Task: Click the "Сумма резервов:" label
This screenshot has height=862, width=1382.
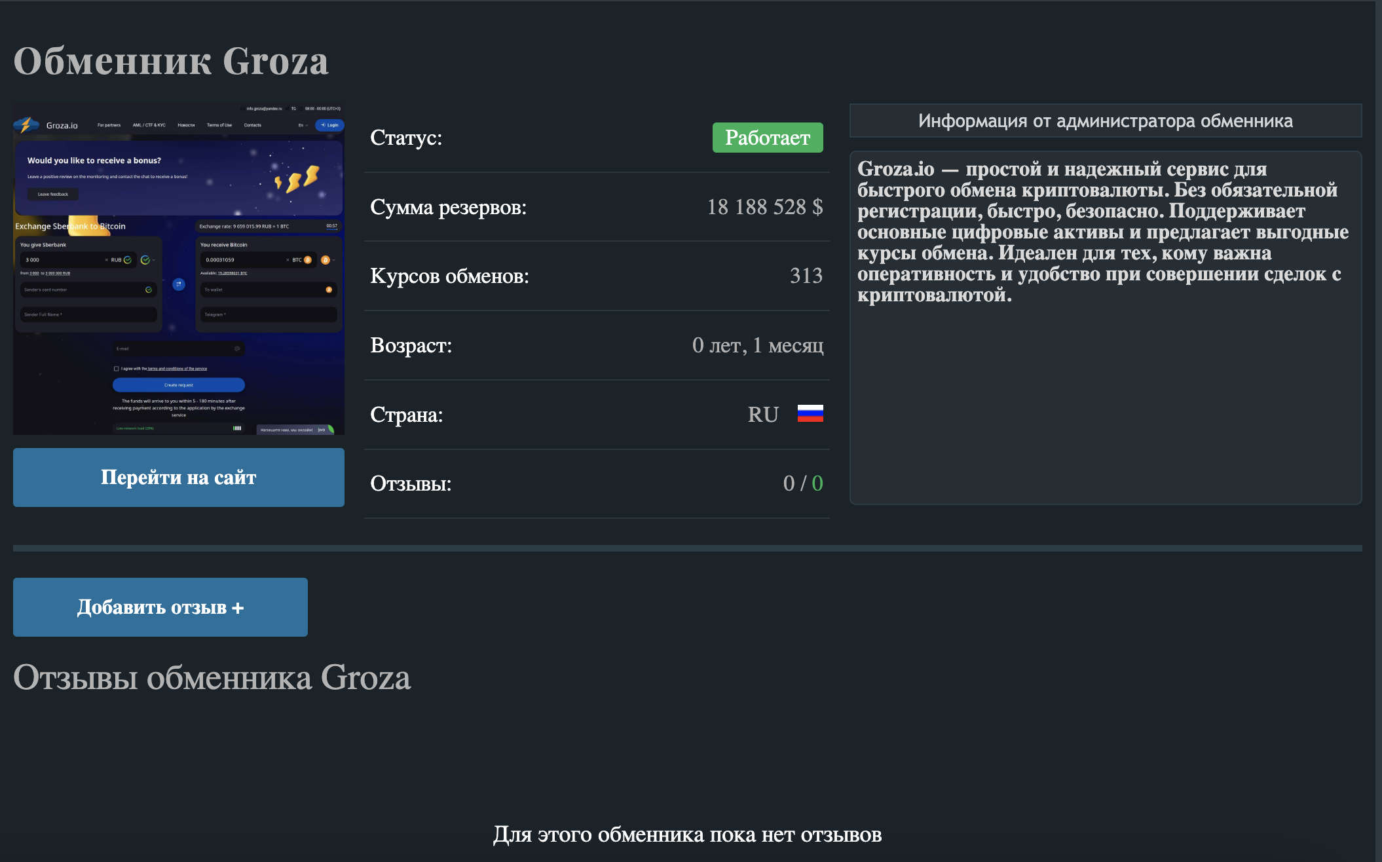Action: tap(449, 207)
